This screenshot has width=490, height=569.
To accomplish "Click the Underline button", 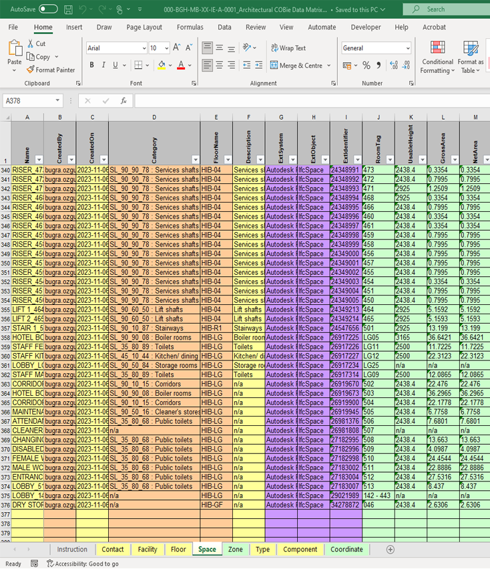I will tap(115, 66).
